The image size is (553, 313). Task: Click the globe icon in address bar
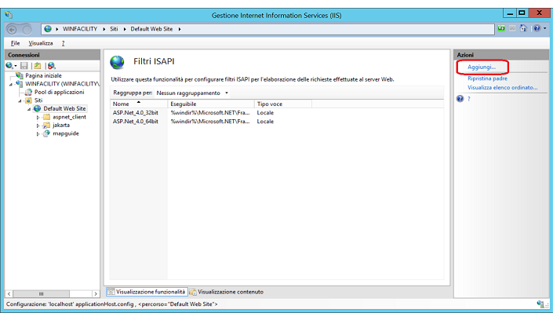[x=48, y=29]
